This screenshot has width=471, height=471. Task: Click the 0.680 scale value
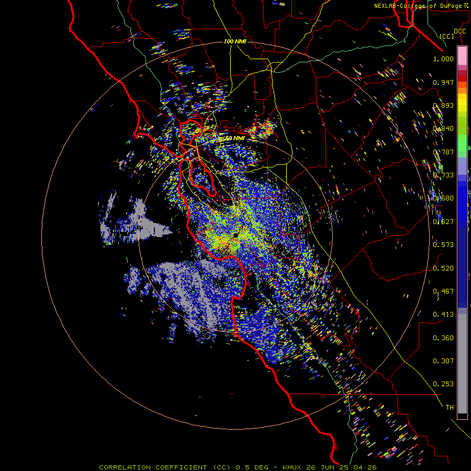coord(443,198)
